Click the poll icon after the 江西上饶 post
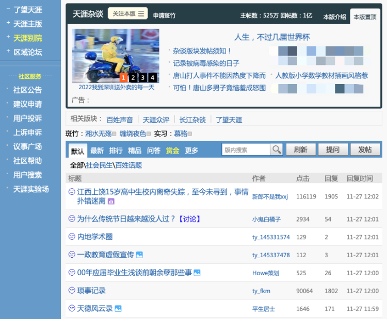The height and width of the screenshot is (319, 387). [x=111, y=202]
